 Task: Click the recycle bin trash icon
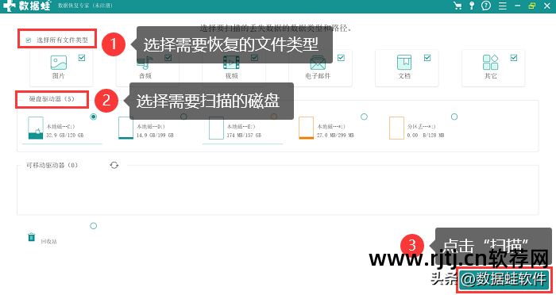pyautogui.click(x=32, y=236)
